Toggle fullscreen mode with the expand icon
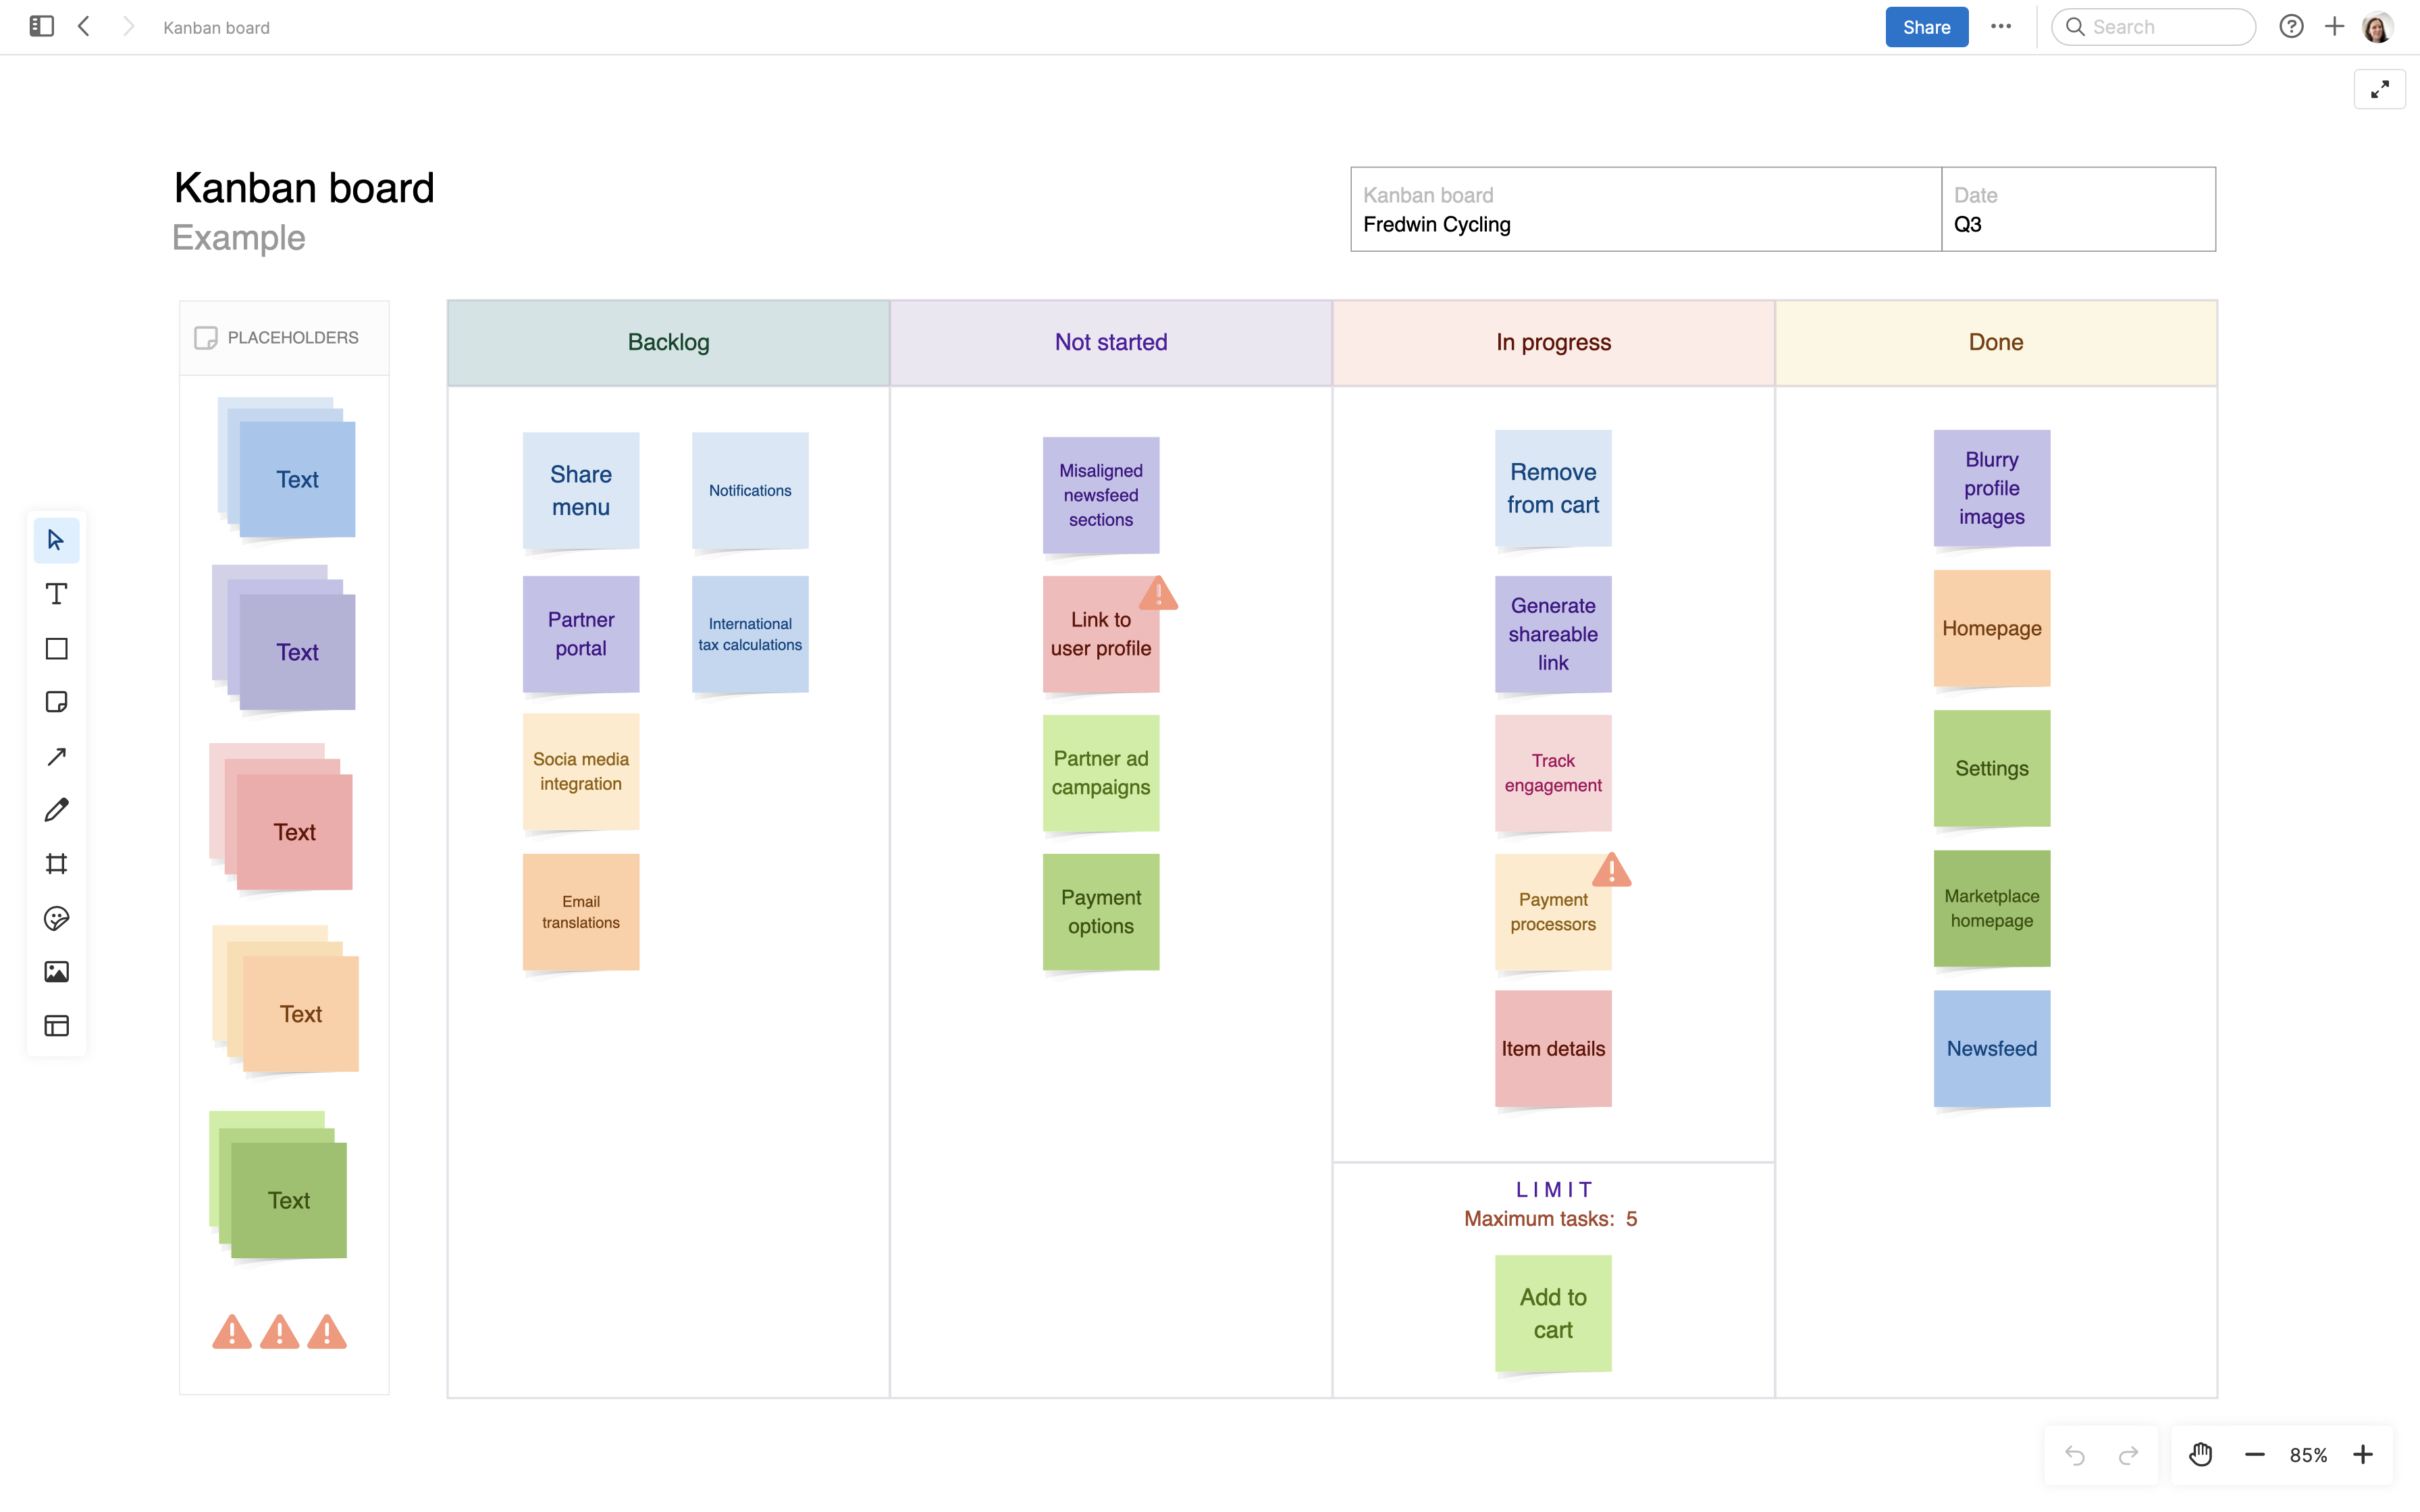Screen dimensions: 2420x1512 [x=2380, y=89]
